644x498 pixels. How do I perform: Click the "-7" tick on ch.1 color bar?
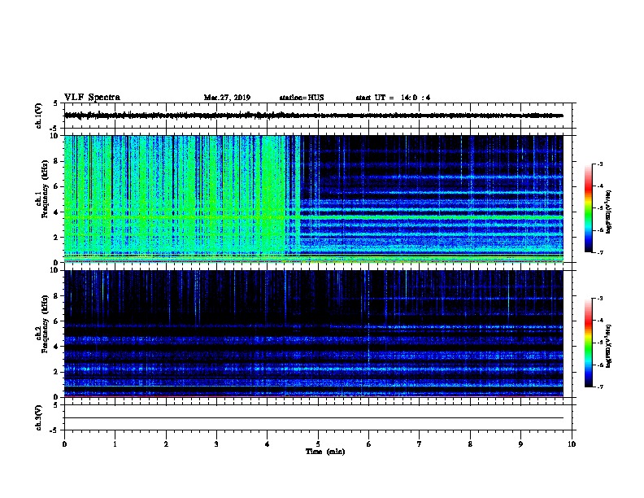click(x=600, y=252)
